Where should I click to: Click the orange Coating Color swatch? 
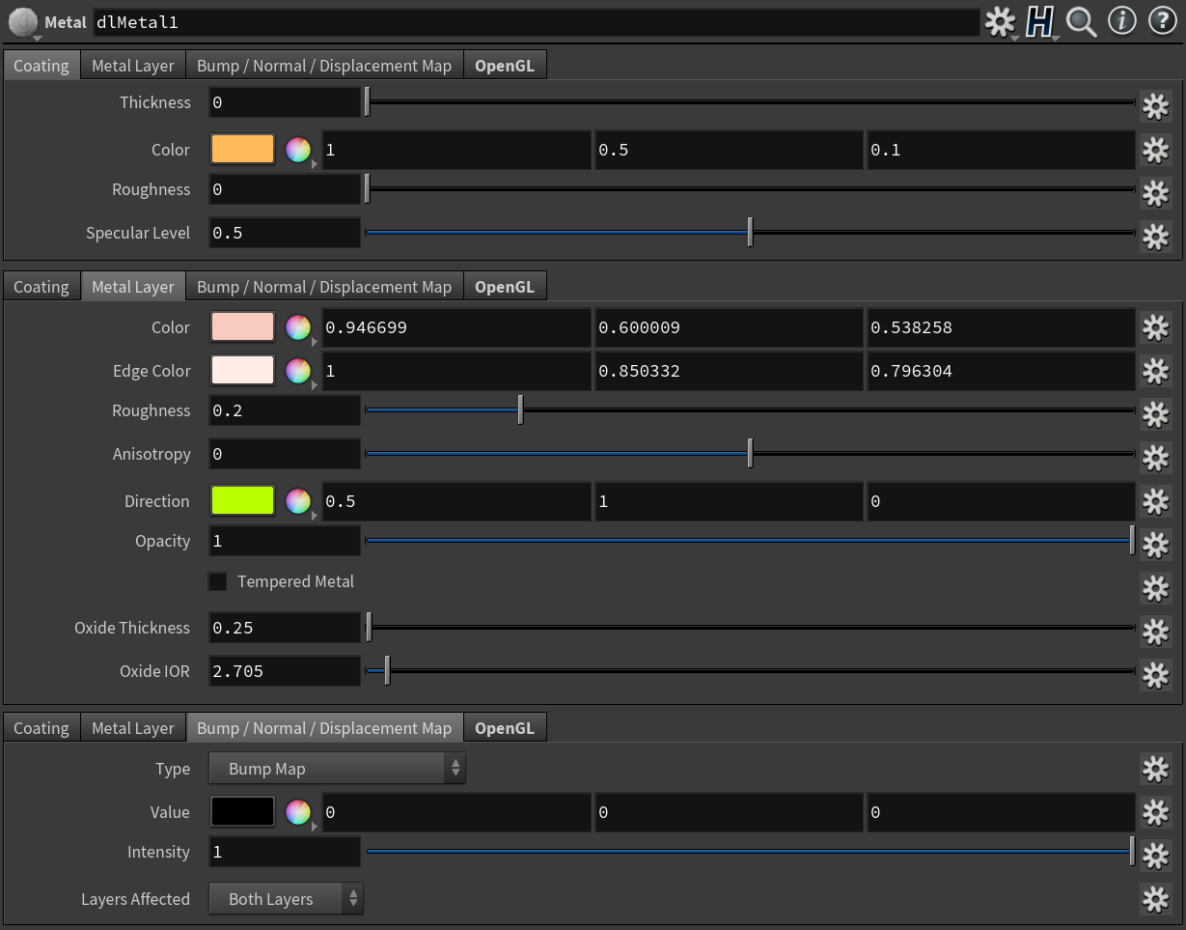[x=242, y=150]
